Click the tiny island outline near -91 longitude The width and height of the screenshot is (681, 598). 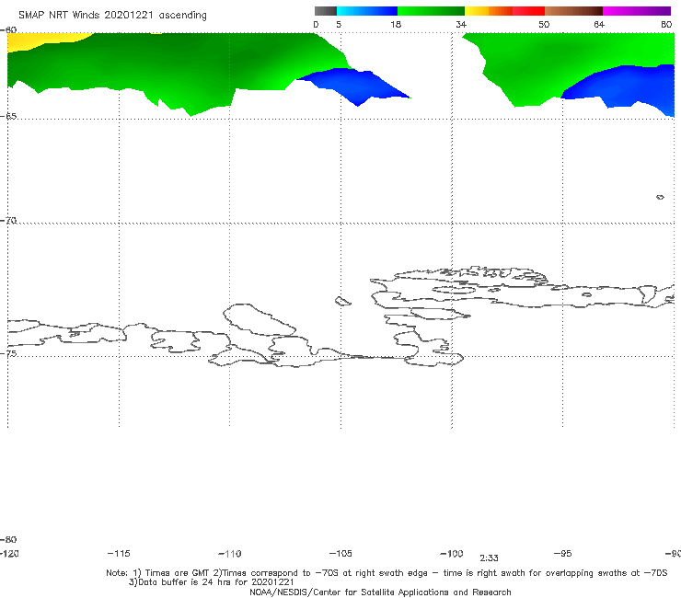(x=660, y=197)
